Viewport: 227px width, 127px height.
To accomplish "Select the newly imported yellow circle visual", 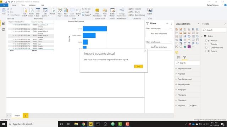I will coord(177,52).
